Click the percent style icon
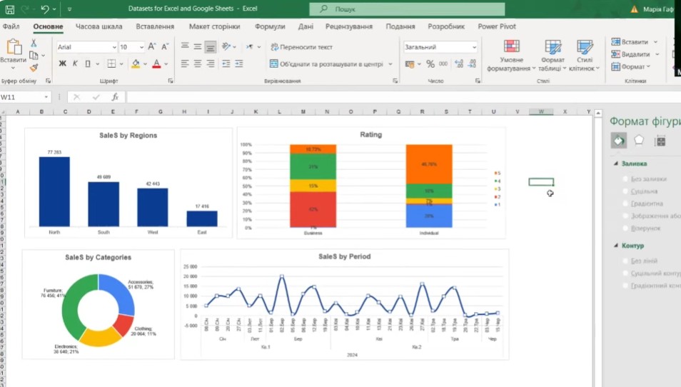 (430, 64)
